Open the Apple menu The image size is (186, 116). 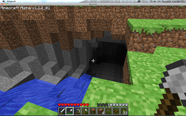click(x=3, y=1)
